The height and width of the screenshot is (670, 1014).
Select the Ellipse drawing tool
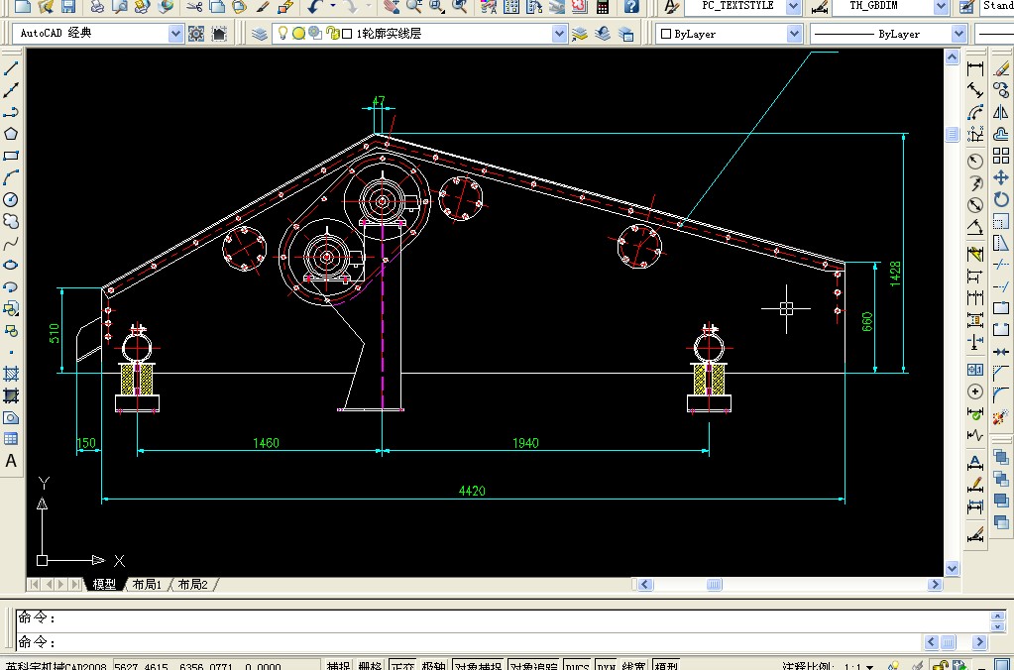11,266
